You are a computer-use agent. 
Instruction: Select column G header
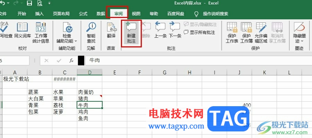[165, 73]
